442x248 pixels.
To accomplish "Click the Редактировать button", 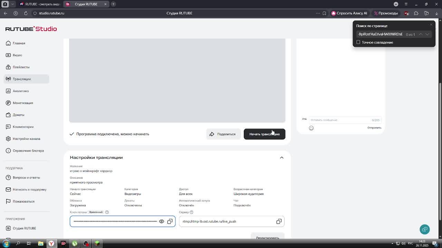I will (268, 237).
